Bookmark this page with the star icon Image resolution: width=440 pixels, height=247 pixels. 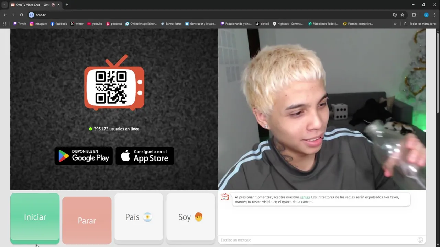[403, 15]
